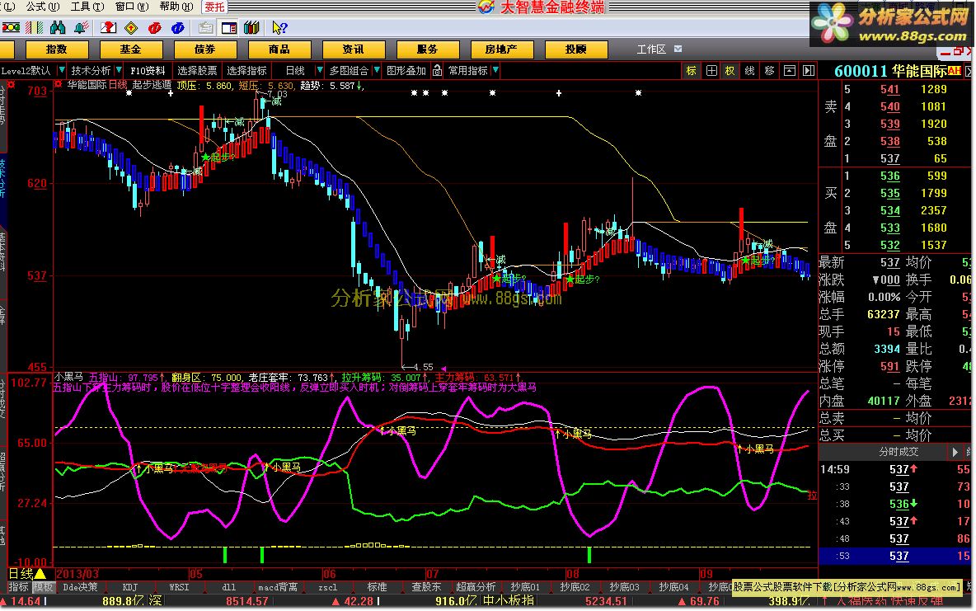Select the KDJ indicator tab
Image resolution: width=976 pixels, height=611 pixels.
pyautogui.click(x=130, y=587)
